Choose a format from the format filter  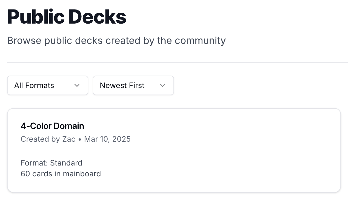47,85
